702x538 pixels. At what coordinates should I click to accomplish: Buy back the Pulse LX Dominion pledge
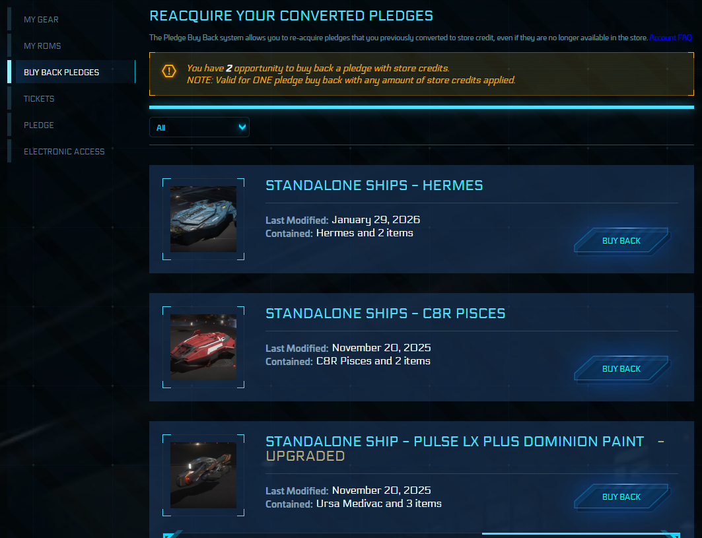tap(621, 497)
